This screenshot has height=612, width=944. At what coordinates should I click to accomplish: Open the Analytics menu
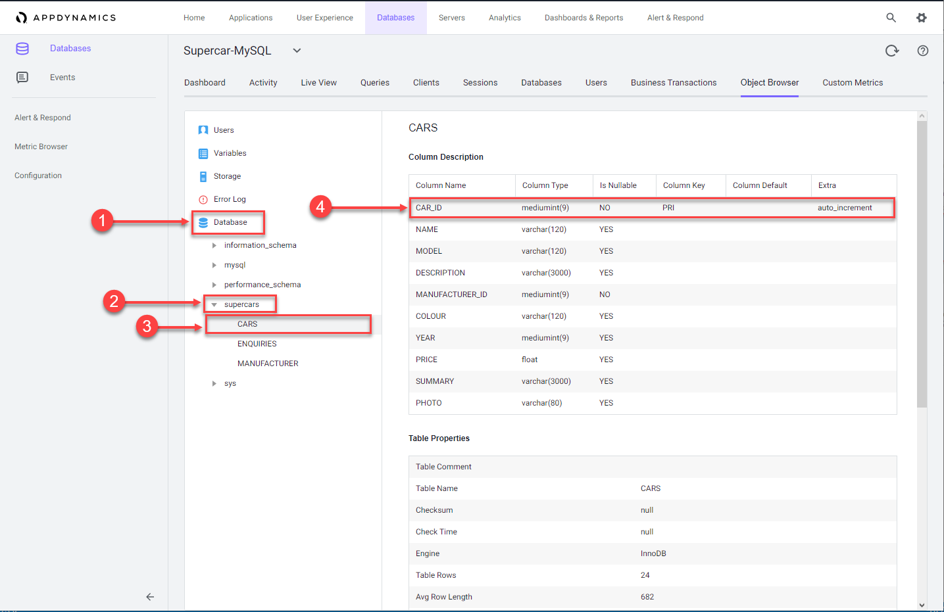coord(505,18)
